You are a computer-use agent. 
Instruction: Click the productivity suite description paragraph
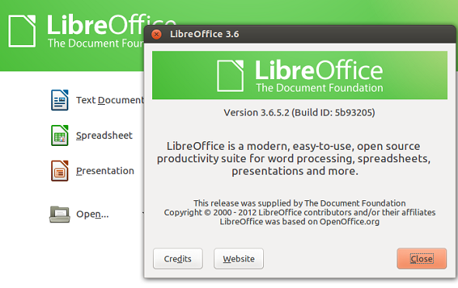click(x=293, y=158)
